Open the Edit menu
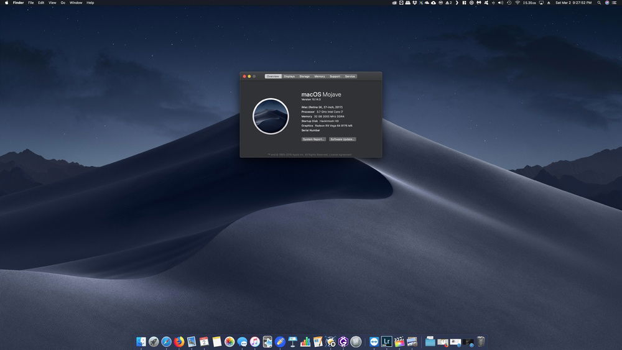This screenshot has height=350, width=622. (x=41, y=2)
